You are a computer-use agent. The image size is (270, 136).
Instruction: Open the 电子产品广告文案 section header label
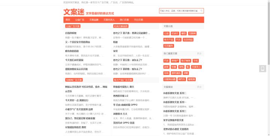tap(123, 80)
